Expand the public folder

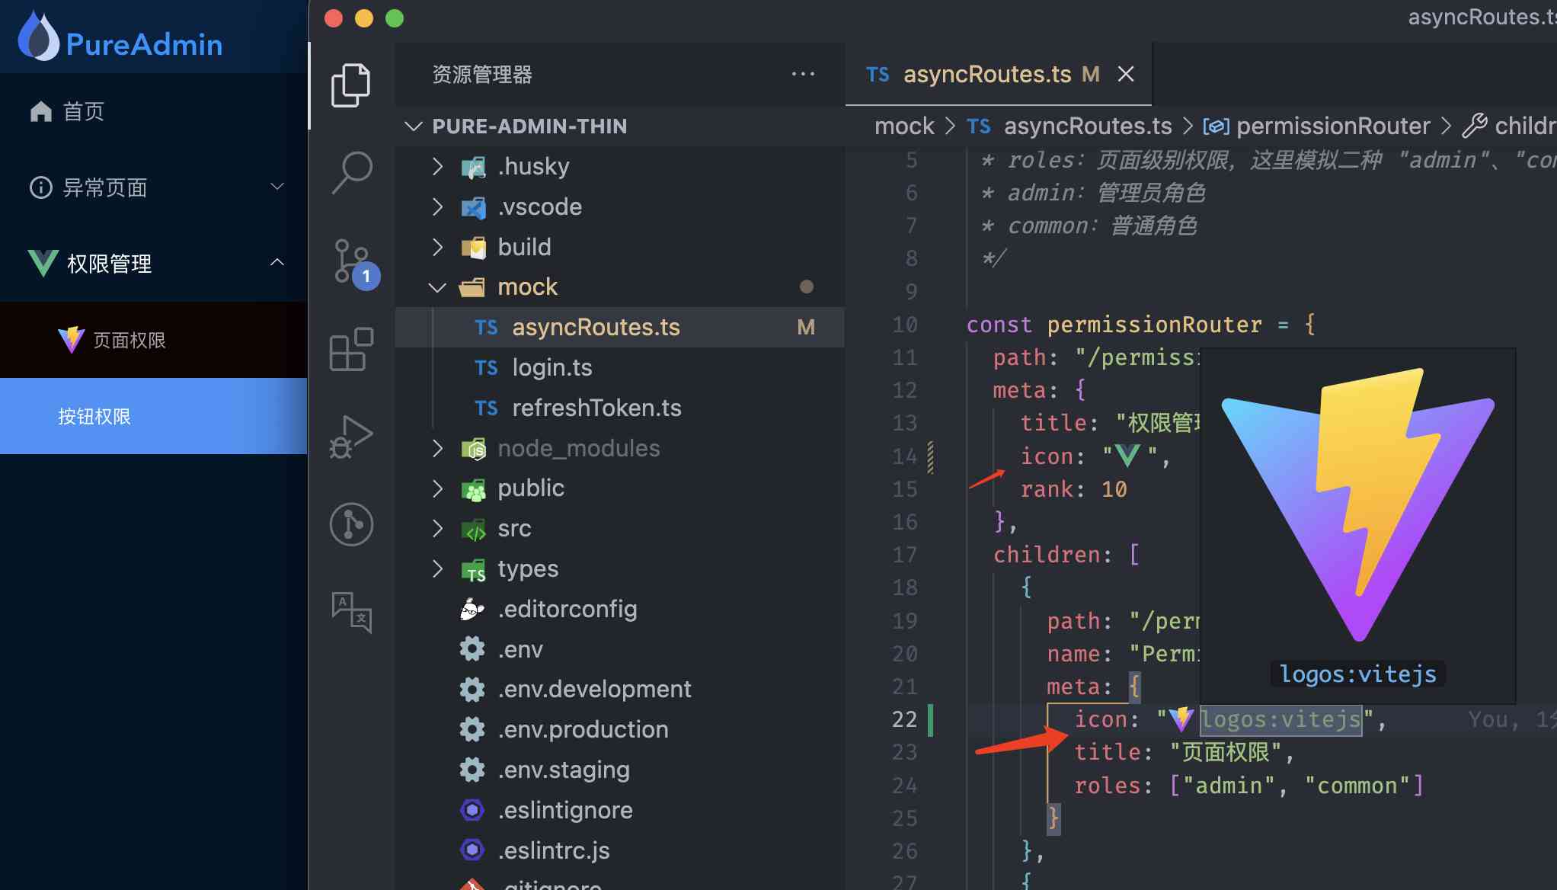437,488
